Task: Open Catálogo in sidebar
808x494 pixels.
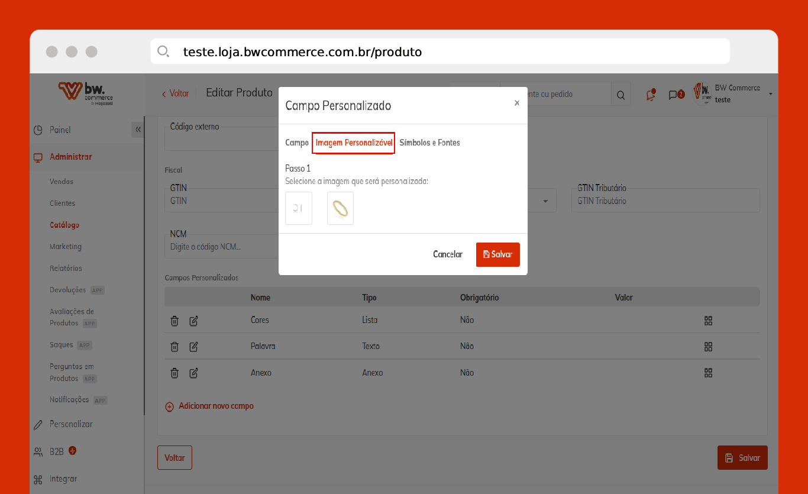Action: tap(64, 225)
